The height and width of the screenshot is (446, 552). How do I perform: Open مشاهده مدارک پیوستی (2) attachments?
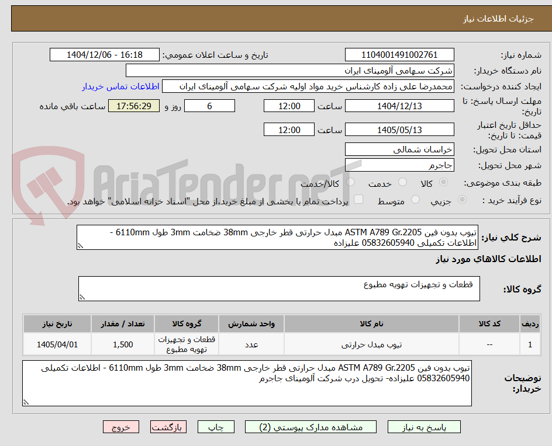pyautogui.click(x=310, y=427)
